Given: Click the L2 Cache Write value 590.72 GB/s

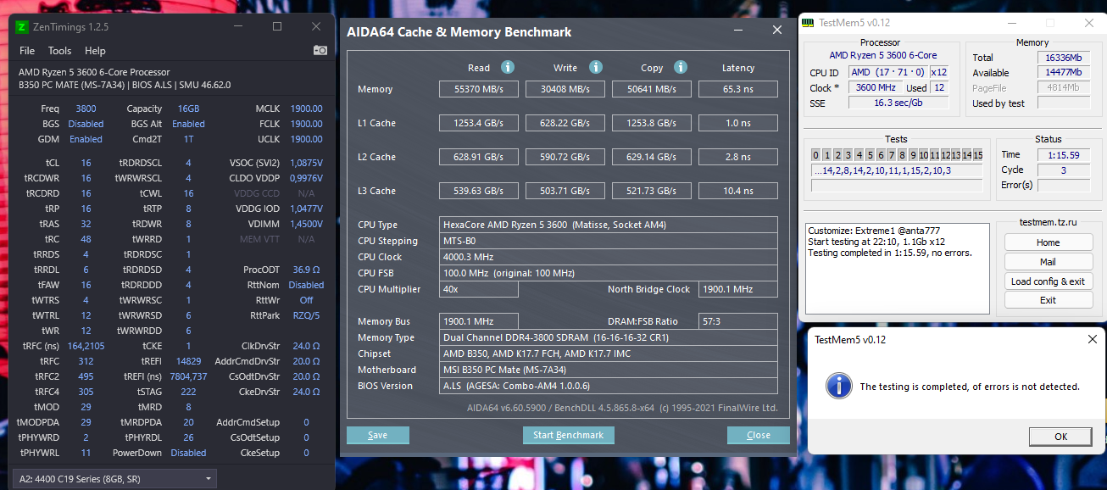Looking at the screenshot, I should point(565,157).
